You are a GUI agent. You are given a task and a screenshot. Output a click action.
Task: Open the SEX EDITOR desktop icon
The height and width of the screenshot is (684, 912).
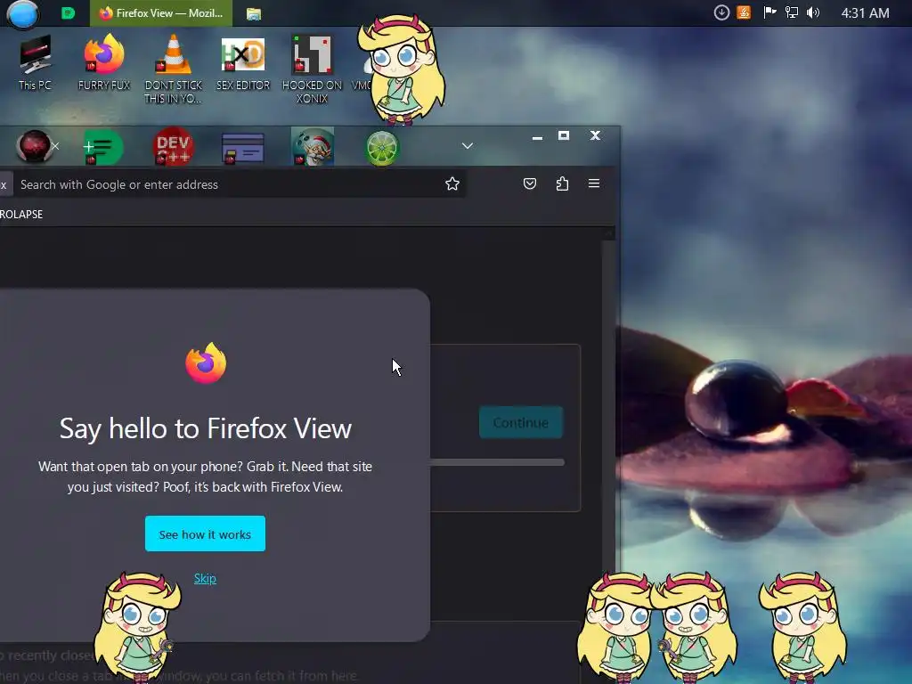tap(243, 63)
